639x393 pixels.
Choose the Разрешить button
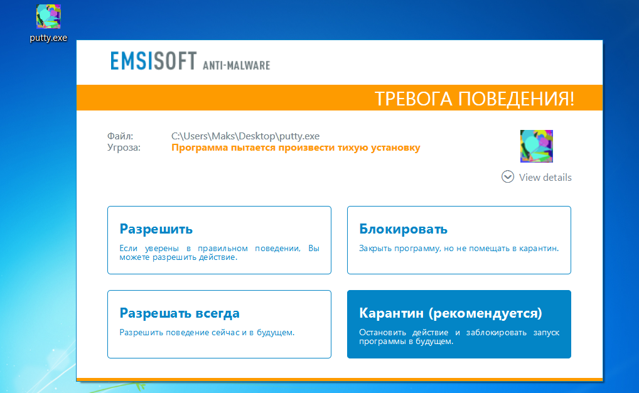219,240
